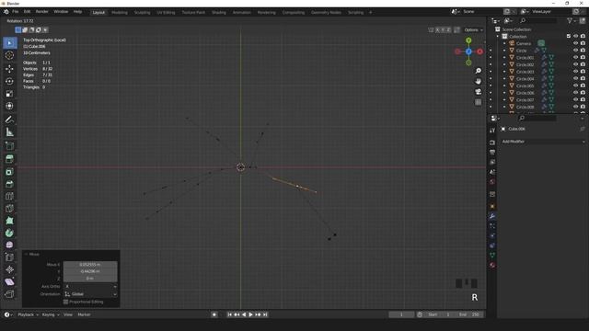This screenshot has width=589, height=331.
Task: Open the outliner filter dropdown
Action: click(572, 21)
